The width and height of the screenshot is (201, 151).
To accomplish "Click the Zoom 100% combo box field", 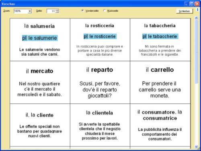I will coord(23,11).
